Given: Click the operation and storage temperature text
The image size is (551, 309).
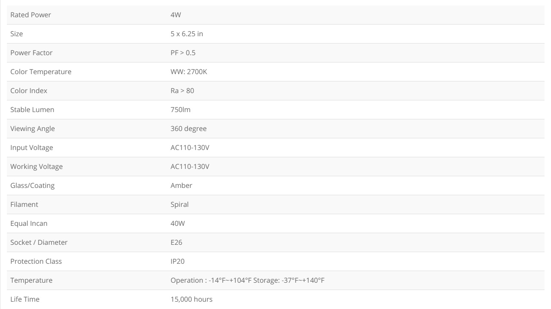Looking at the screenshot, I should (x=248, y=281).
